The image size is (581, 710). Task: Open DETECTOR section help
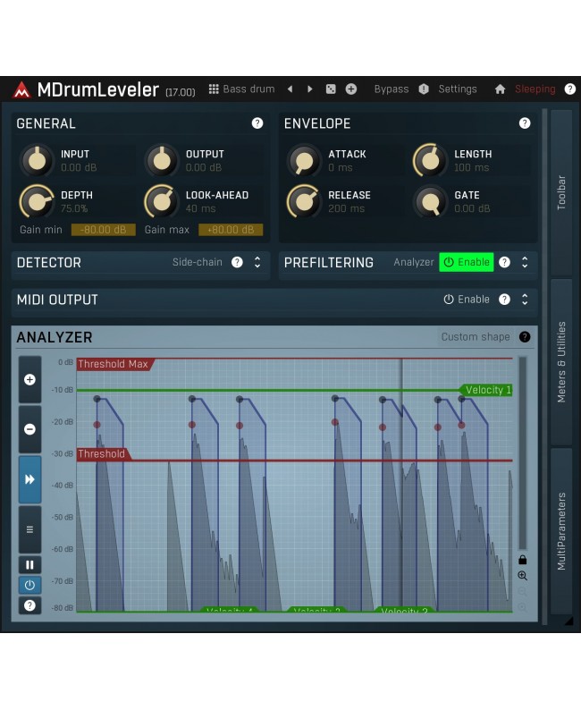click(237, 262)
